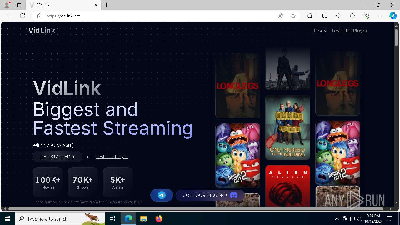Open the Telegram button
The height and width of the screenshot is (225, 400).
[x=162, y=195]
